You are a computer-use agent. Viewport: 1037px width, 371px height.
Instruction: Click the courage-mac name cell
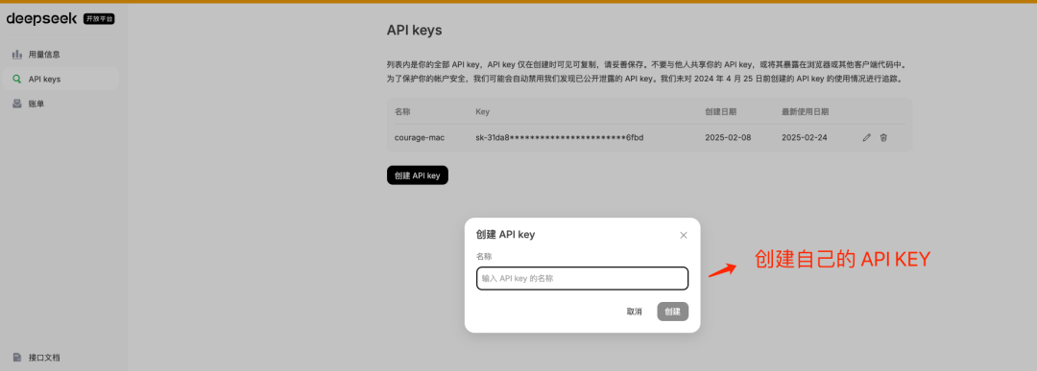[x=420, y=138]
